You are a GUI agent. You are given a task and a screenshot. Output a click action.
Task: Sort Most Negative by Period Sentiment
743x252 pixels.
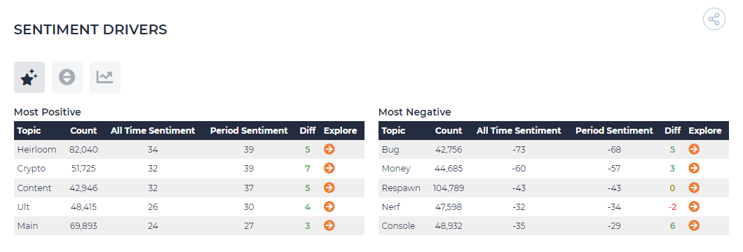click(x=614, y=130)
